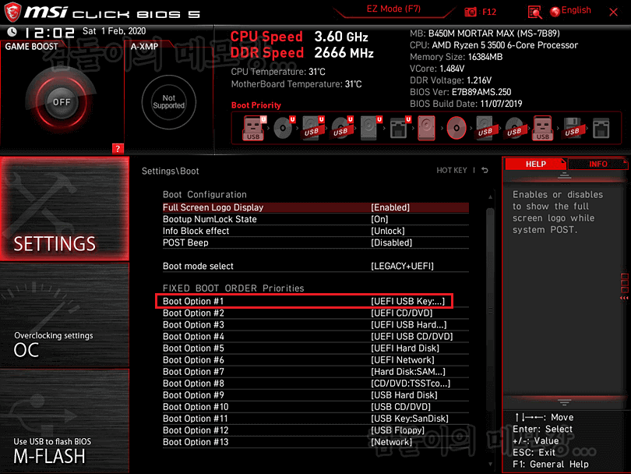This screenshot has height=474, width=631.
Task: Toggle the GAME BOOST knob from OFF
Action: (x=62, y=102)
